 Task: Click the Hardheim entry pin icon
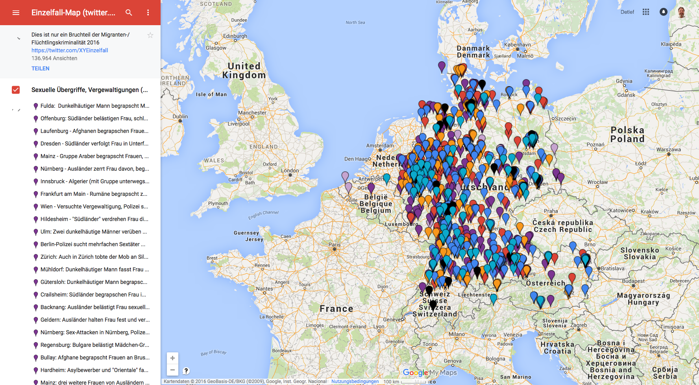(x=36, y=370)
